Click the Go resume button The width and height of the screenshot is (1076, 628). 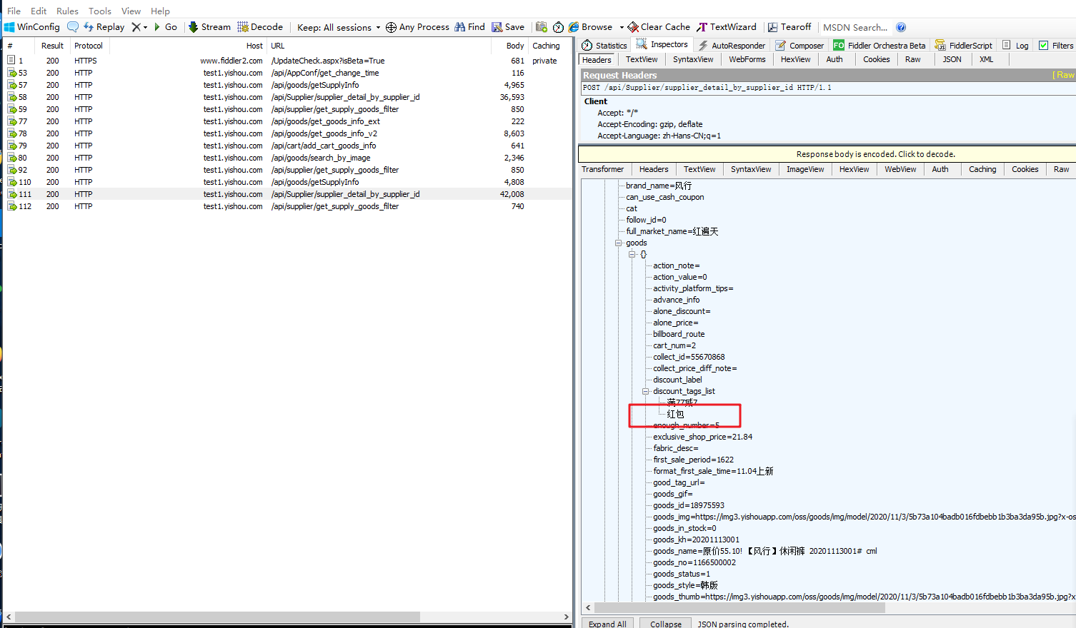pyautogui.click(x=166, y=27)
